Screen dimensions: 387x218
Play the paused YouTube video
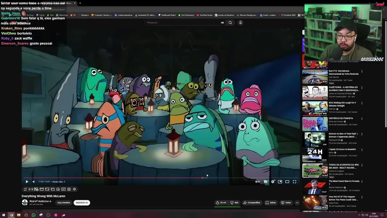[x=27, y=182]
